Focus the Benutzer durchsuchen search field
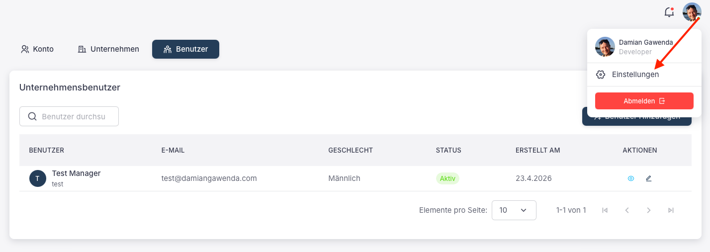Screen dimensions: 710x252 pos(69,116)
